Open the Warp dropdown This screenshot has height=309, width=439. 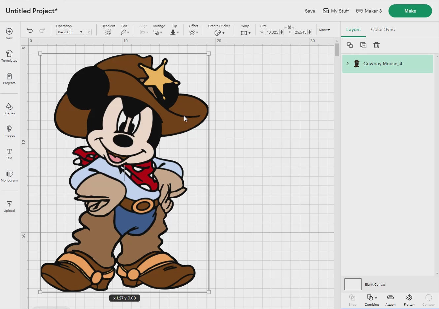pos(245,32)
